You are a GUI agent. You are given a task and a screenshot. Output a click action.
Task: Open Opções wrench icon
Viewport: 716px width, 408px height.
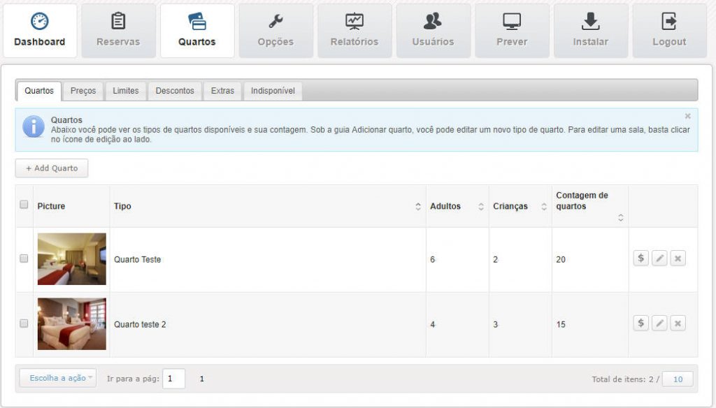(275, 22)
